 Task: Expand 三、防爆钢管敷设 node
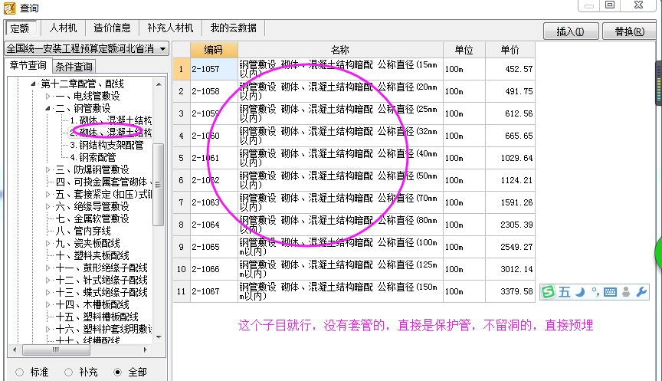click(x=48, y=170)
